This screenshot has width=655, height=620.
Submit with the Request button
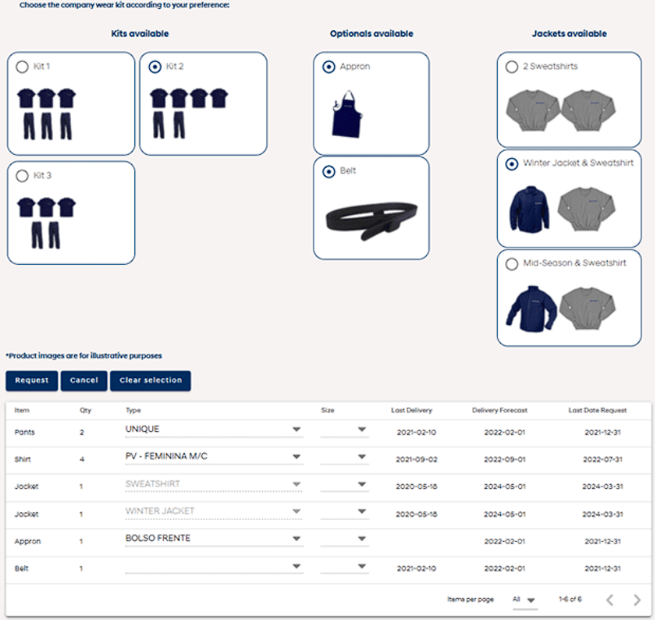32,380
